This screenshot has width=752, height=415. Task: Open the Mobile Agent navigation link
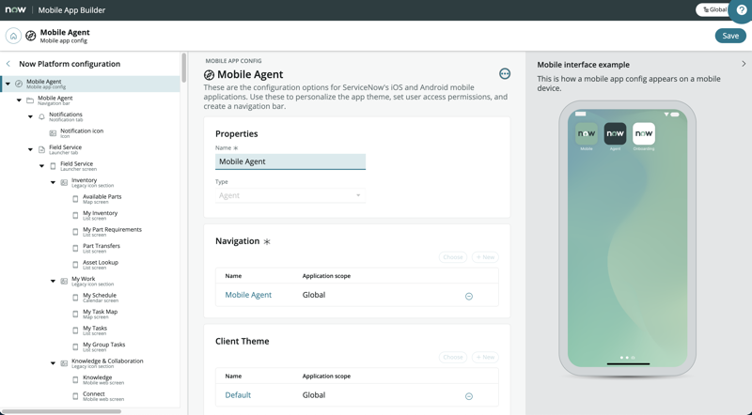pos(248,295)
